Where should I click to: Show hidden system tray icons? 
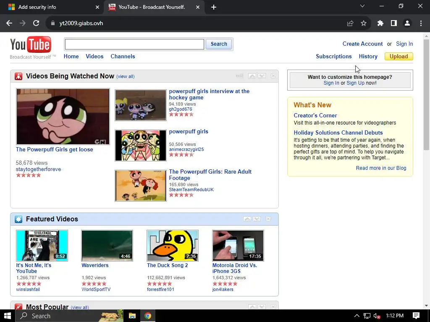point(357,316)
